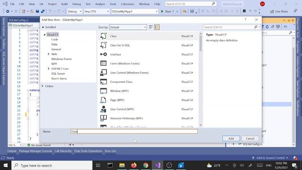
Task: Select the Windows Forms category
Action: pos(61,59)
